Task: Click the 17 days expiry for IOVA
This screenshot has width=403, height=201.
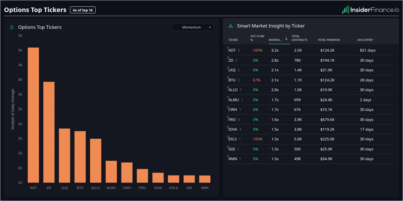Action: tap(367, 129)
